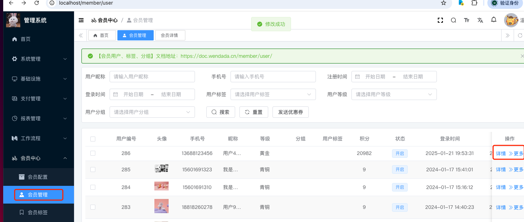Focus the 用户昵称 input field
The image size is (524, 222).
tap(152, 77)
